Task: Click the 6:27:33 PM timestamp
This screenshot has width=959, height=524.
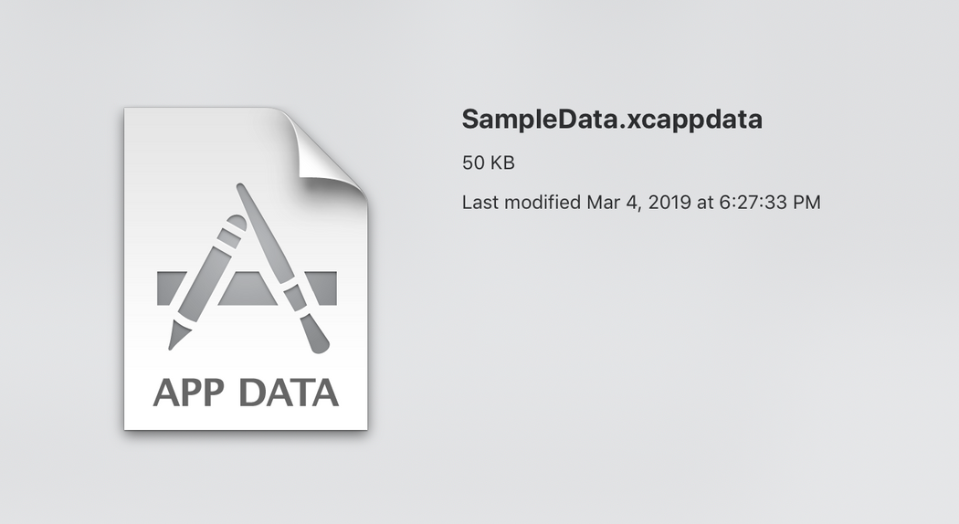Action: click(769, 202)
